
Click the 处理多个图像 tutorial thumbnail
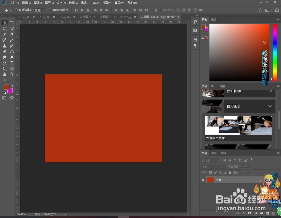coord(239,125)
